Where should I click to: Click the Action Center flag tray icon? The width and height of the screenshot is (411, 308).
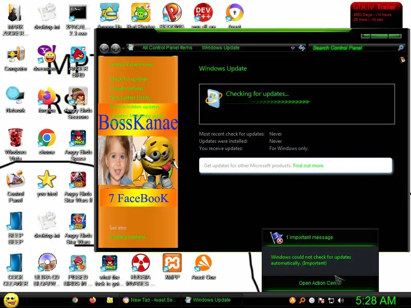pyautogui.click(x=321, y=300)
